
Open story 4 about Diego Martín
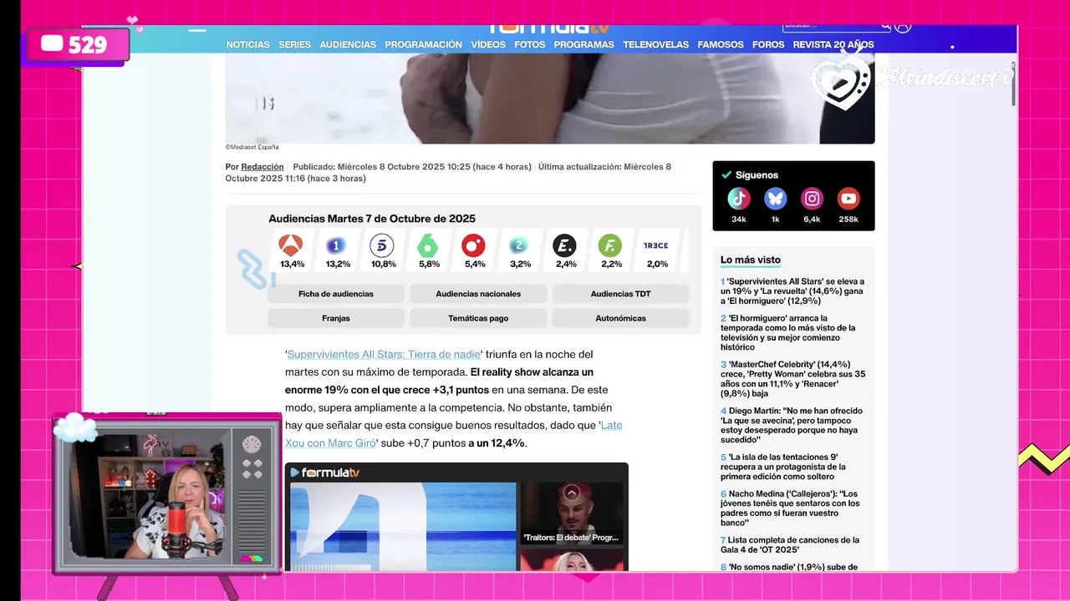792,425
